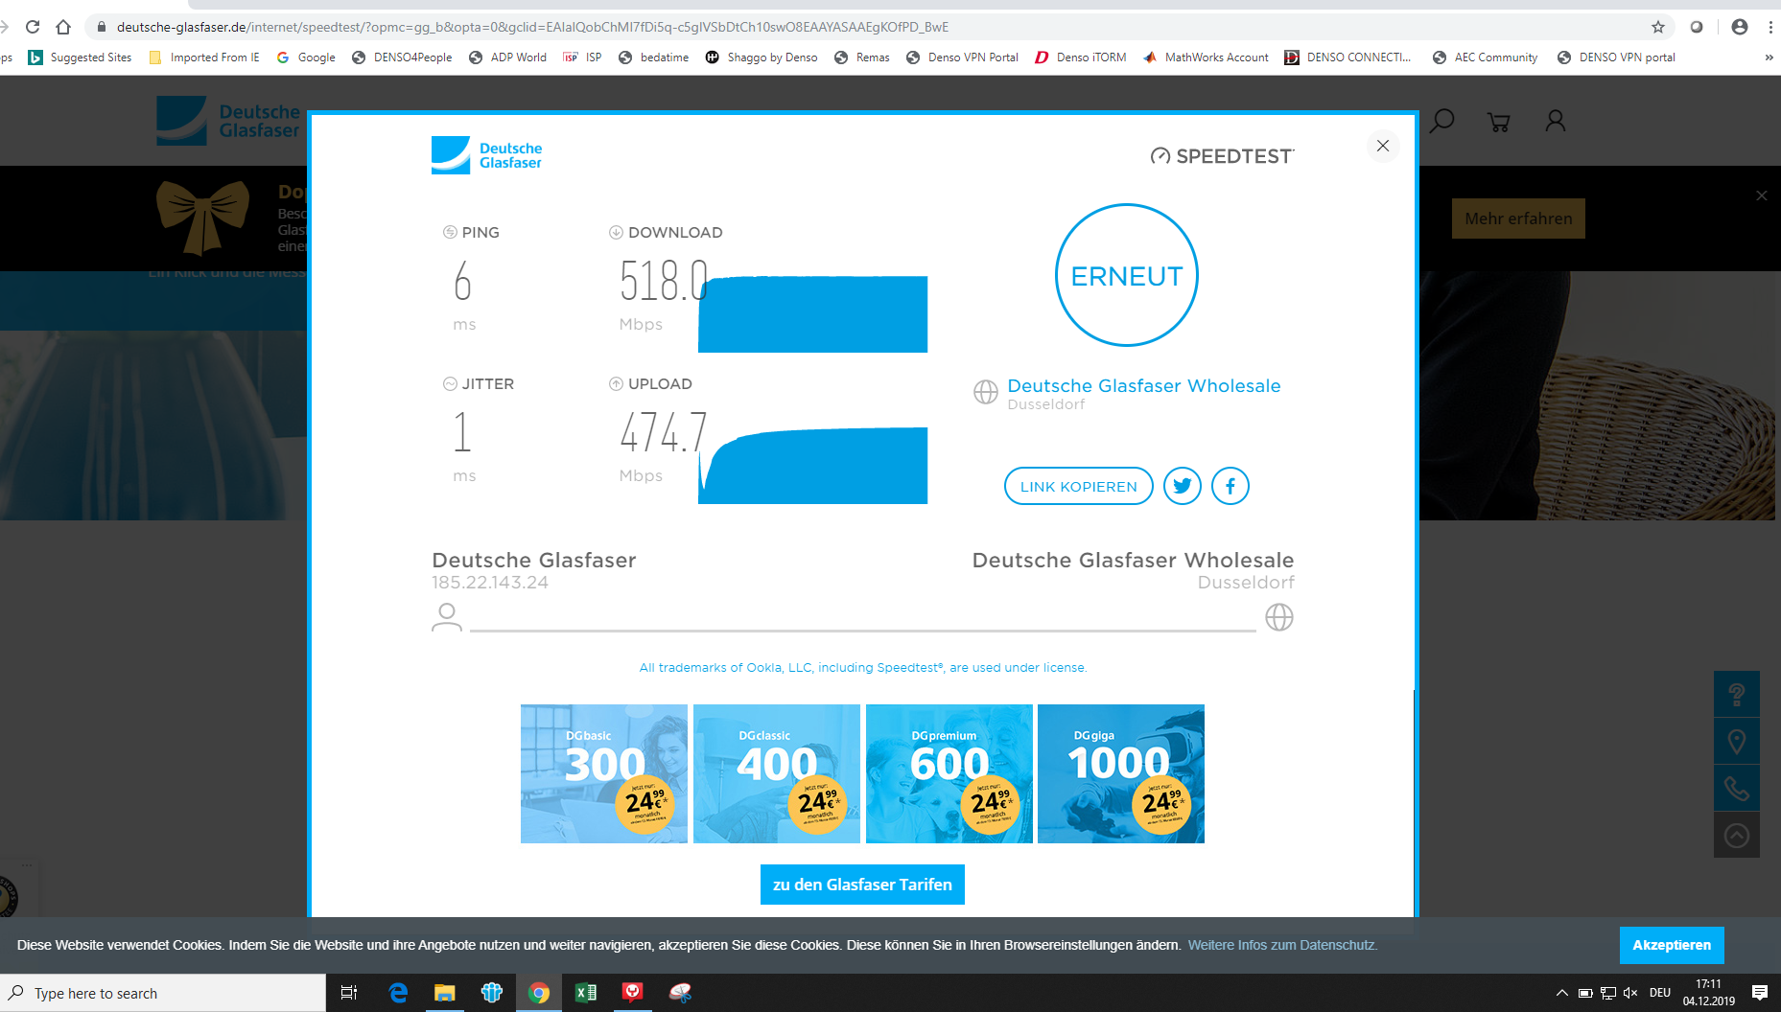Click the battery tray icon
This screenshot has height=1012, width=1781.
(1585, 993)
